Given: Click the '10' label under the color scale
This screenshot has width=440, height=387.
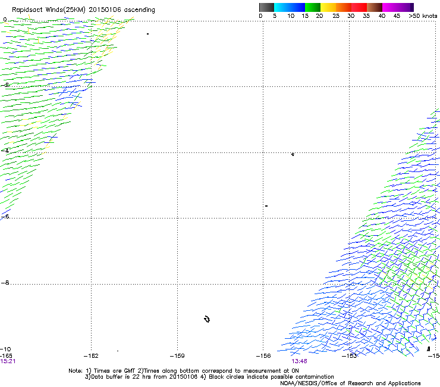Looking at the screenshot, I should (x=291, y=16).
